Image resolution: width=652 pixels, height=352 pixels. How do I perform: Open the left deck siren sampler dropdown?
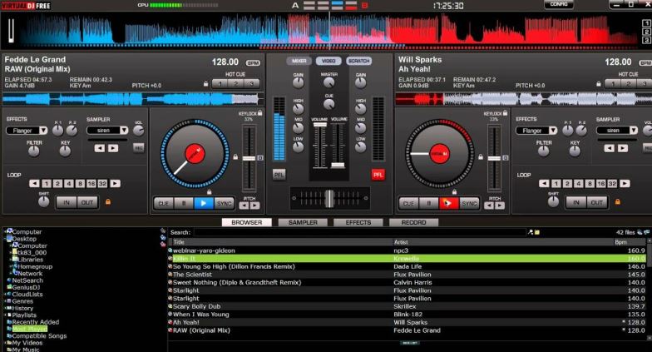pyautogui.click(x=123, y=130)
